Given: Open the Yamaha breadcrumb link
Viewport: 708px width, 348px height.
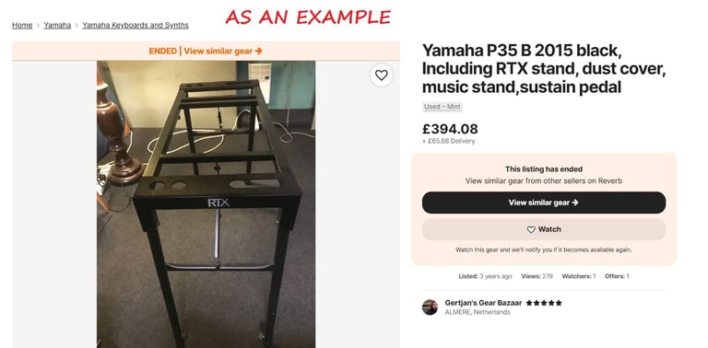Looking at the screenshot, I should click(57, 25).
